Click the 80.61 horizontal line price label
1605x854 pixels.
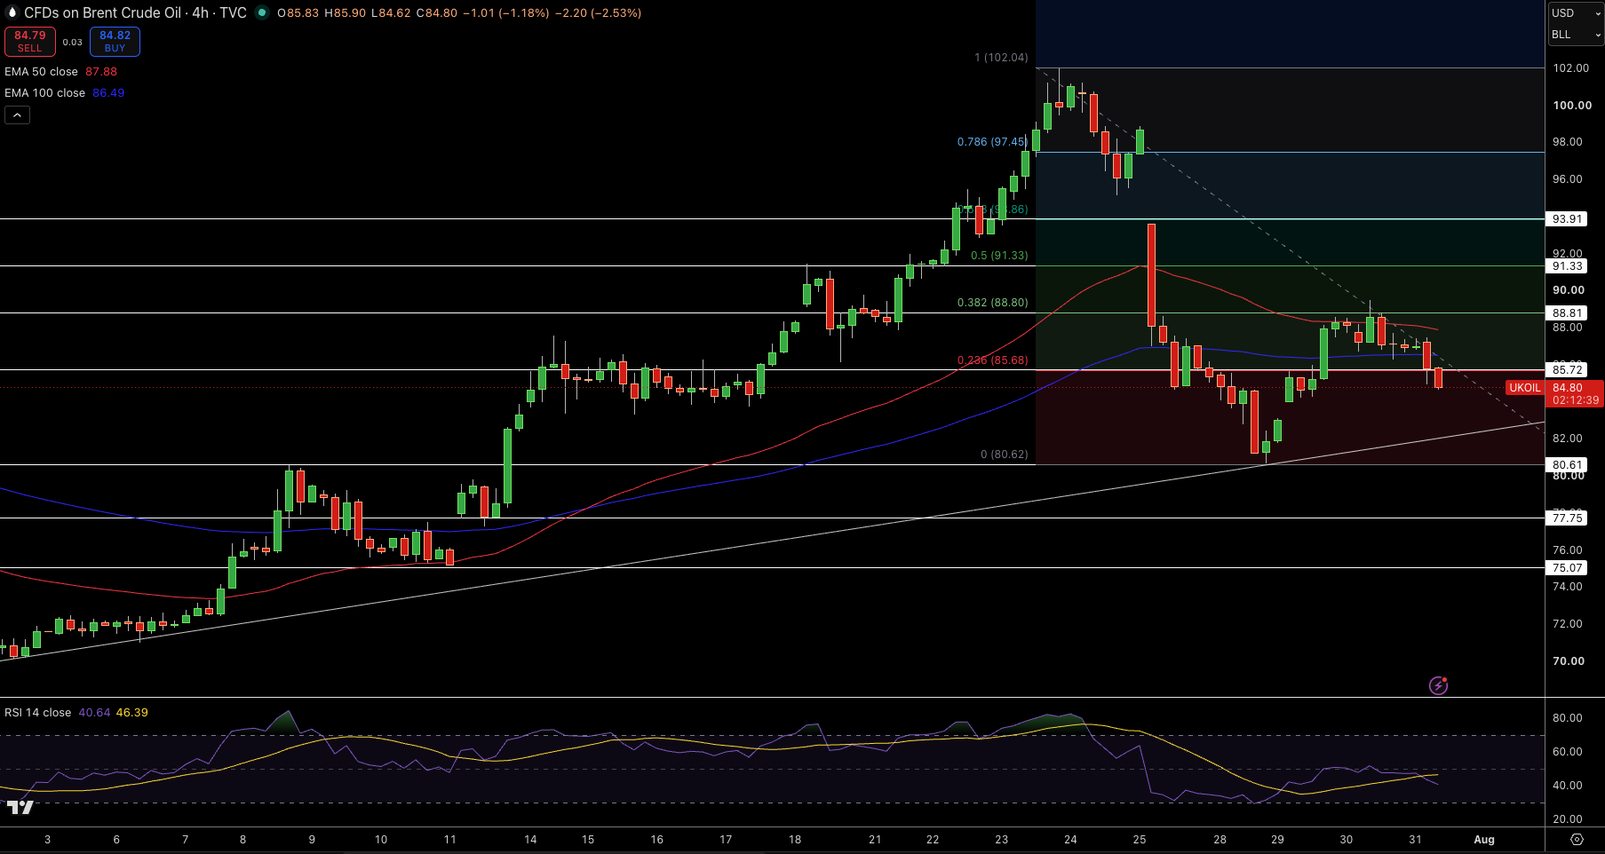pyautogui.click(x=1568, y=465)
